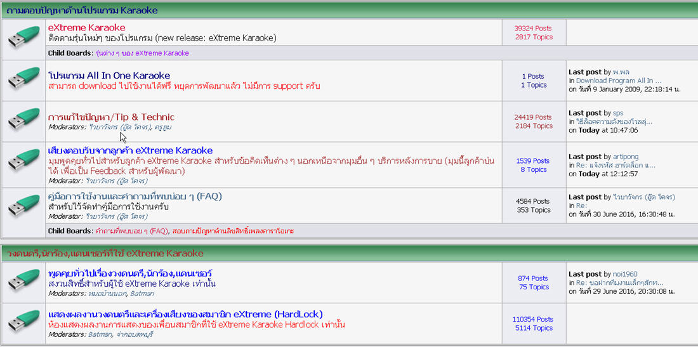
Task: Open last post author ไวบาวัจกร in FAQ row
Action: click(x=644, y=197)
